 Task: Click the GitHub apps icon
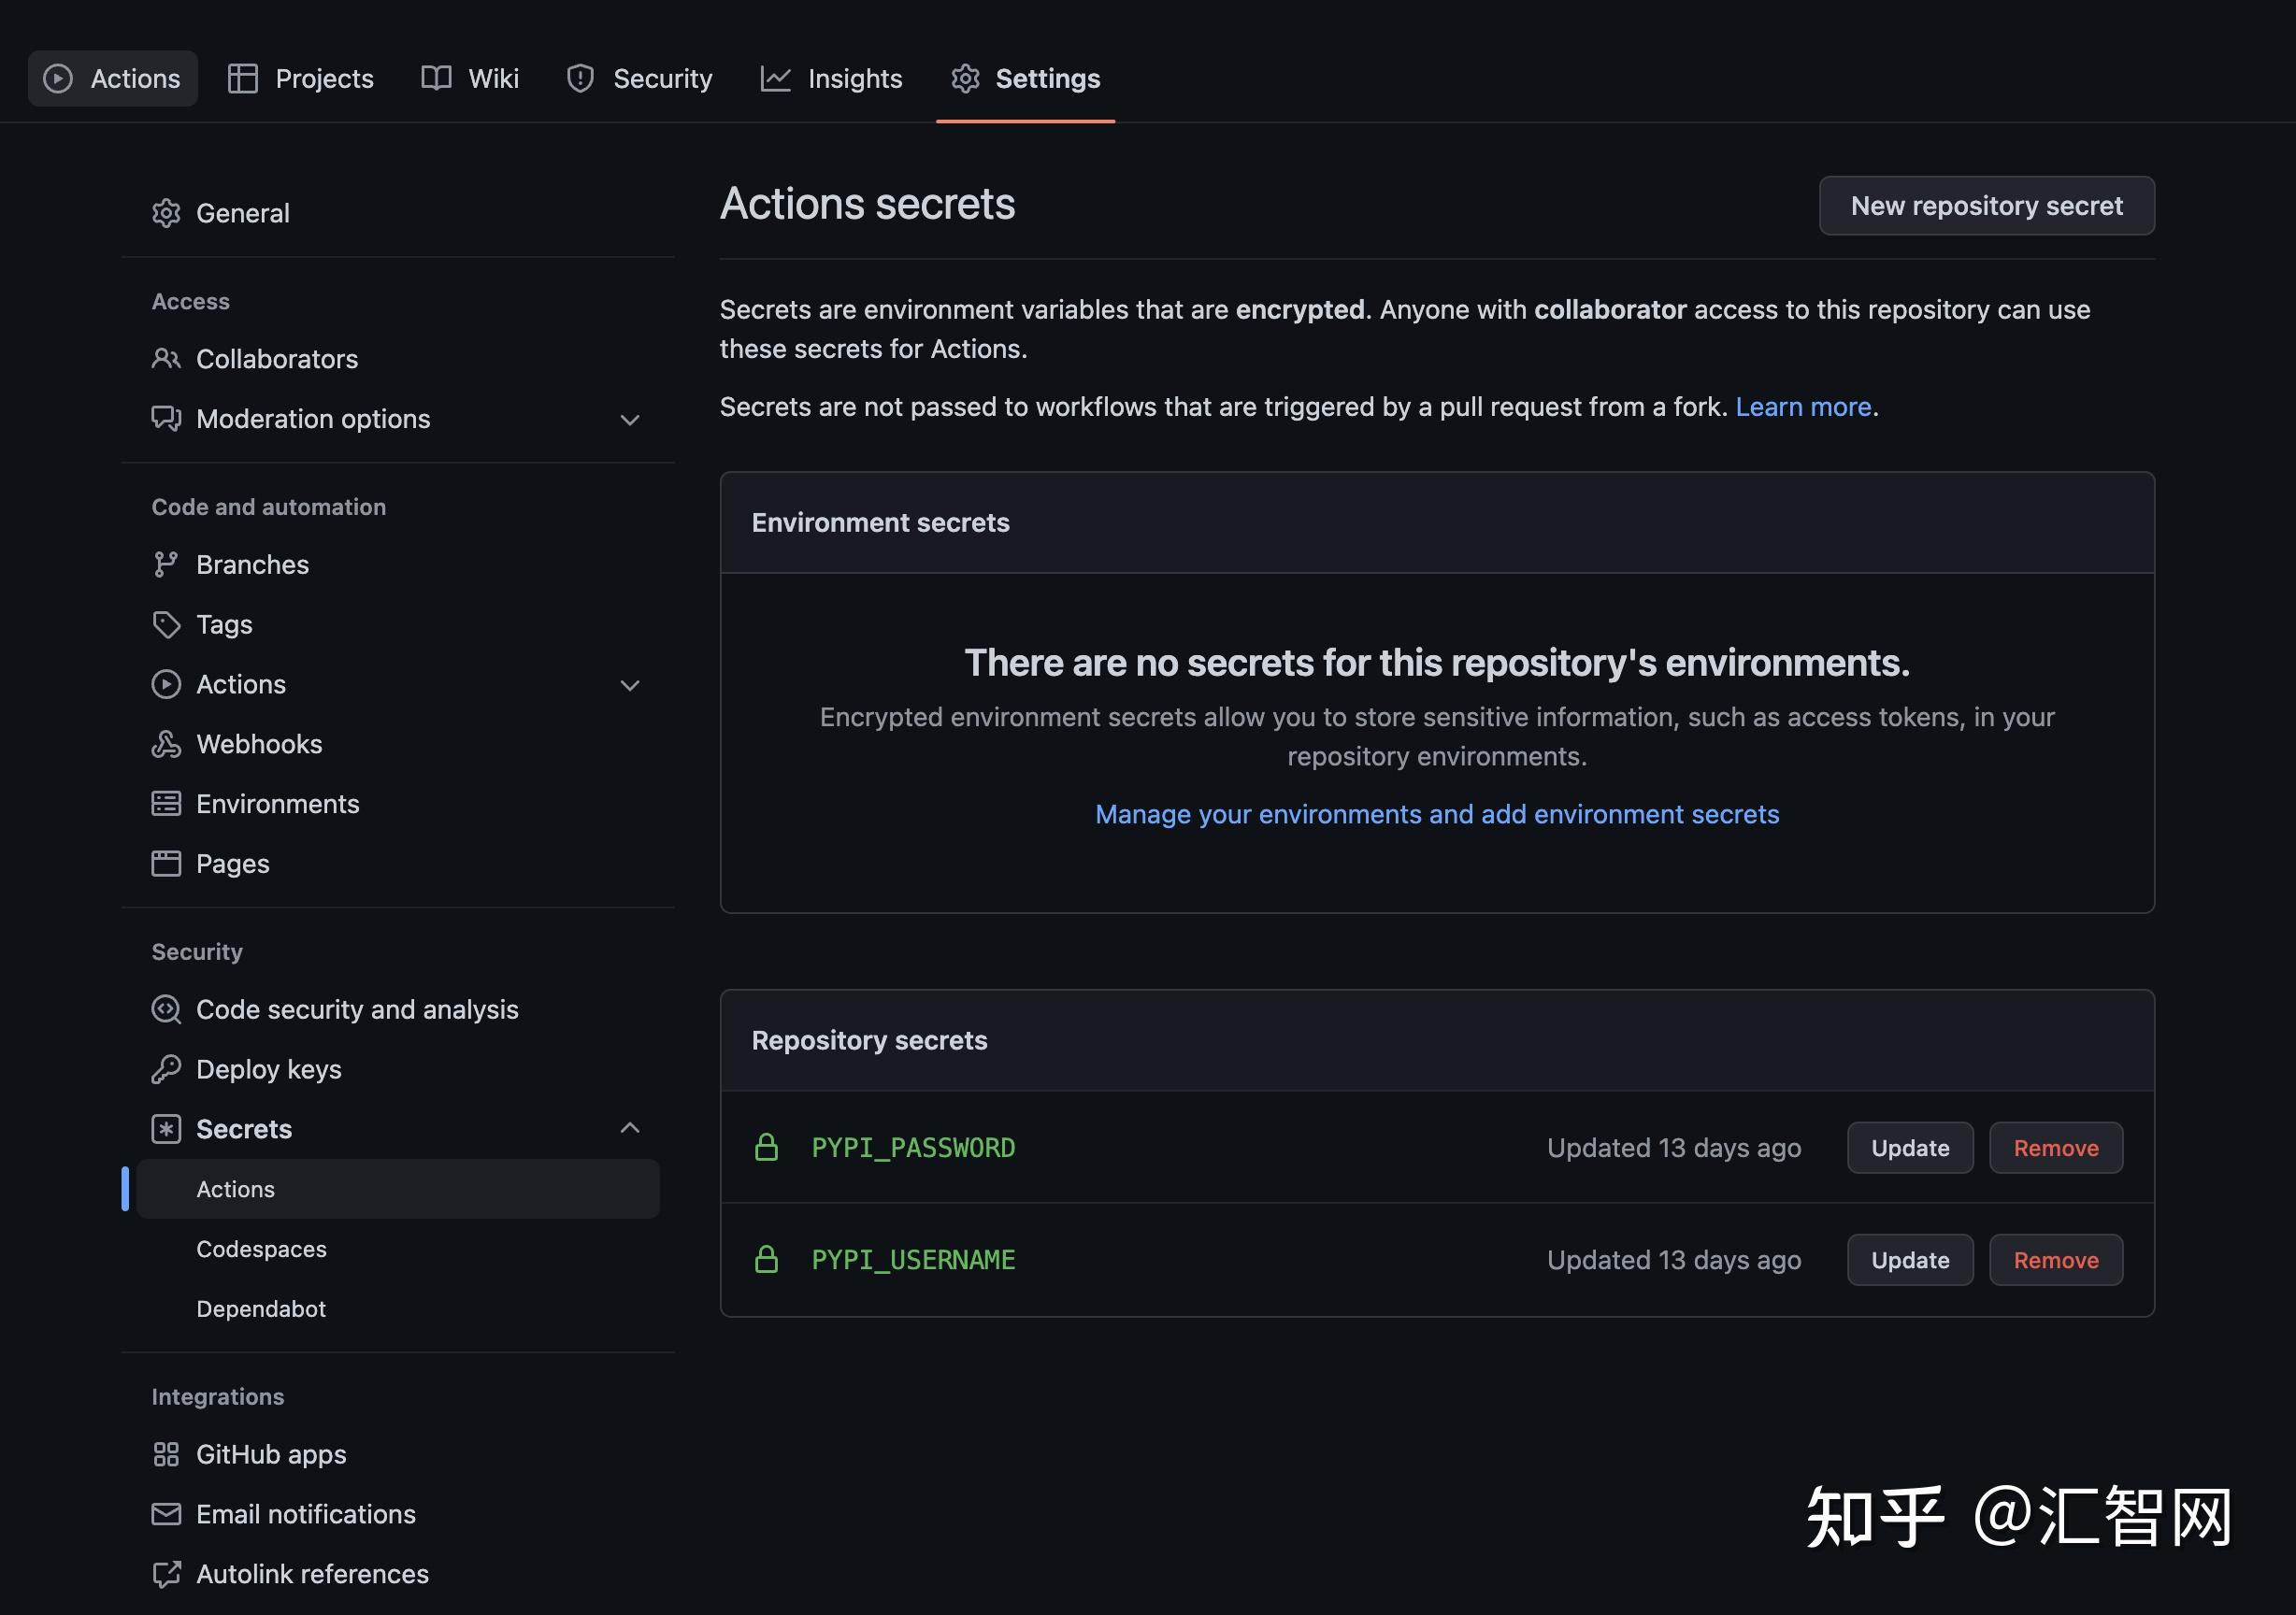(x=166, y=1454)
